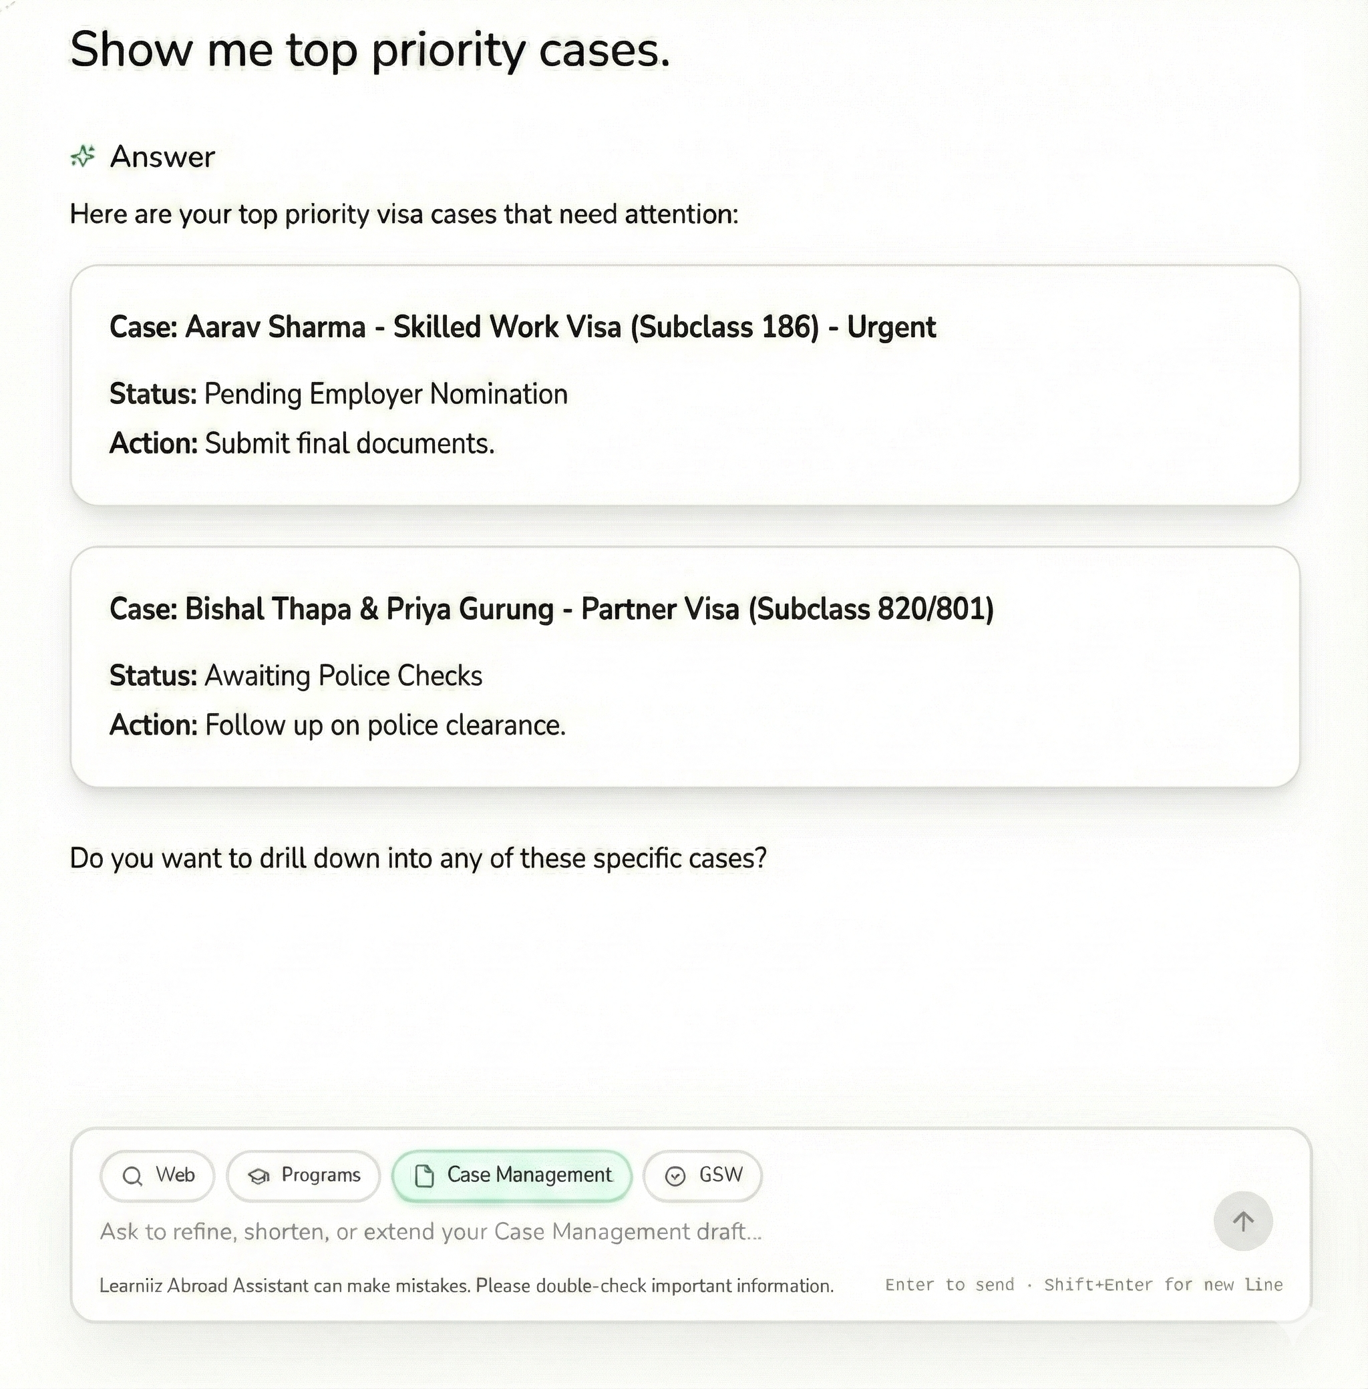Click the graduation cap Programs icon
1368x1389 pixels.
(259, 1176)
